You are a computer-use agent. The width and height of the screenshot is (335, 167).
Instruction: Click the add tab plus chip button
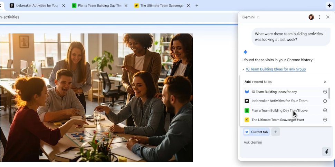[276, 132]
